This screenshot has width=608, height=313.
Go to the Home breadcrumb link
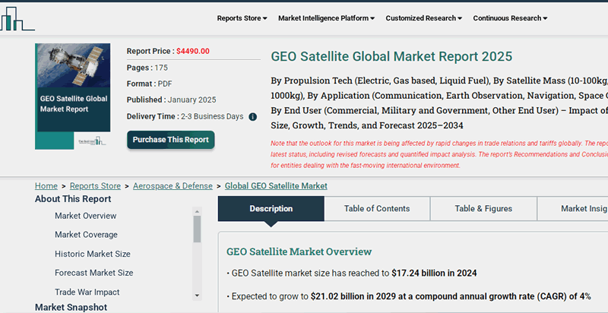pyautogui.click(x=46, y=186)
